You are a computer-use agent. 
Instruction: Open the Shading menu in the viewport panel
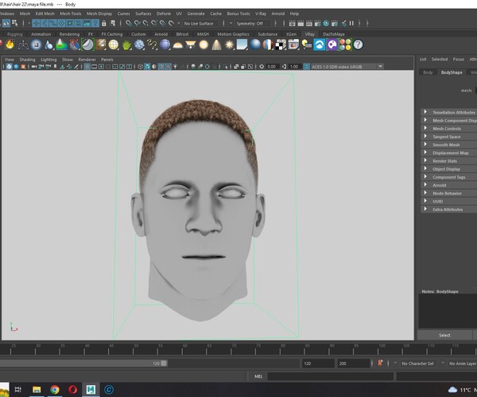click(x=27, y=60)
